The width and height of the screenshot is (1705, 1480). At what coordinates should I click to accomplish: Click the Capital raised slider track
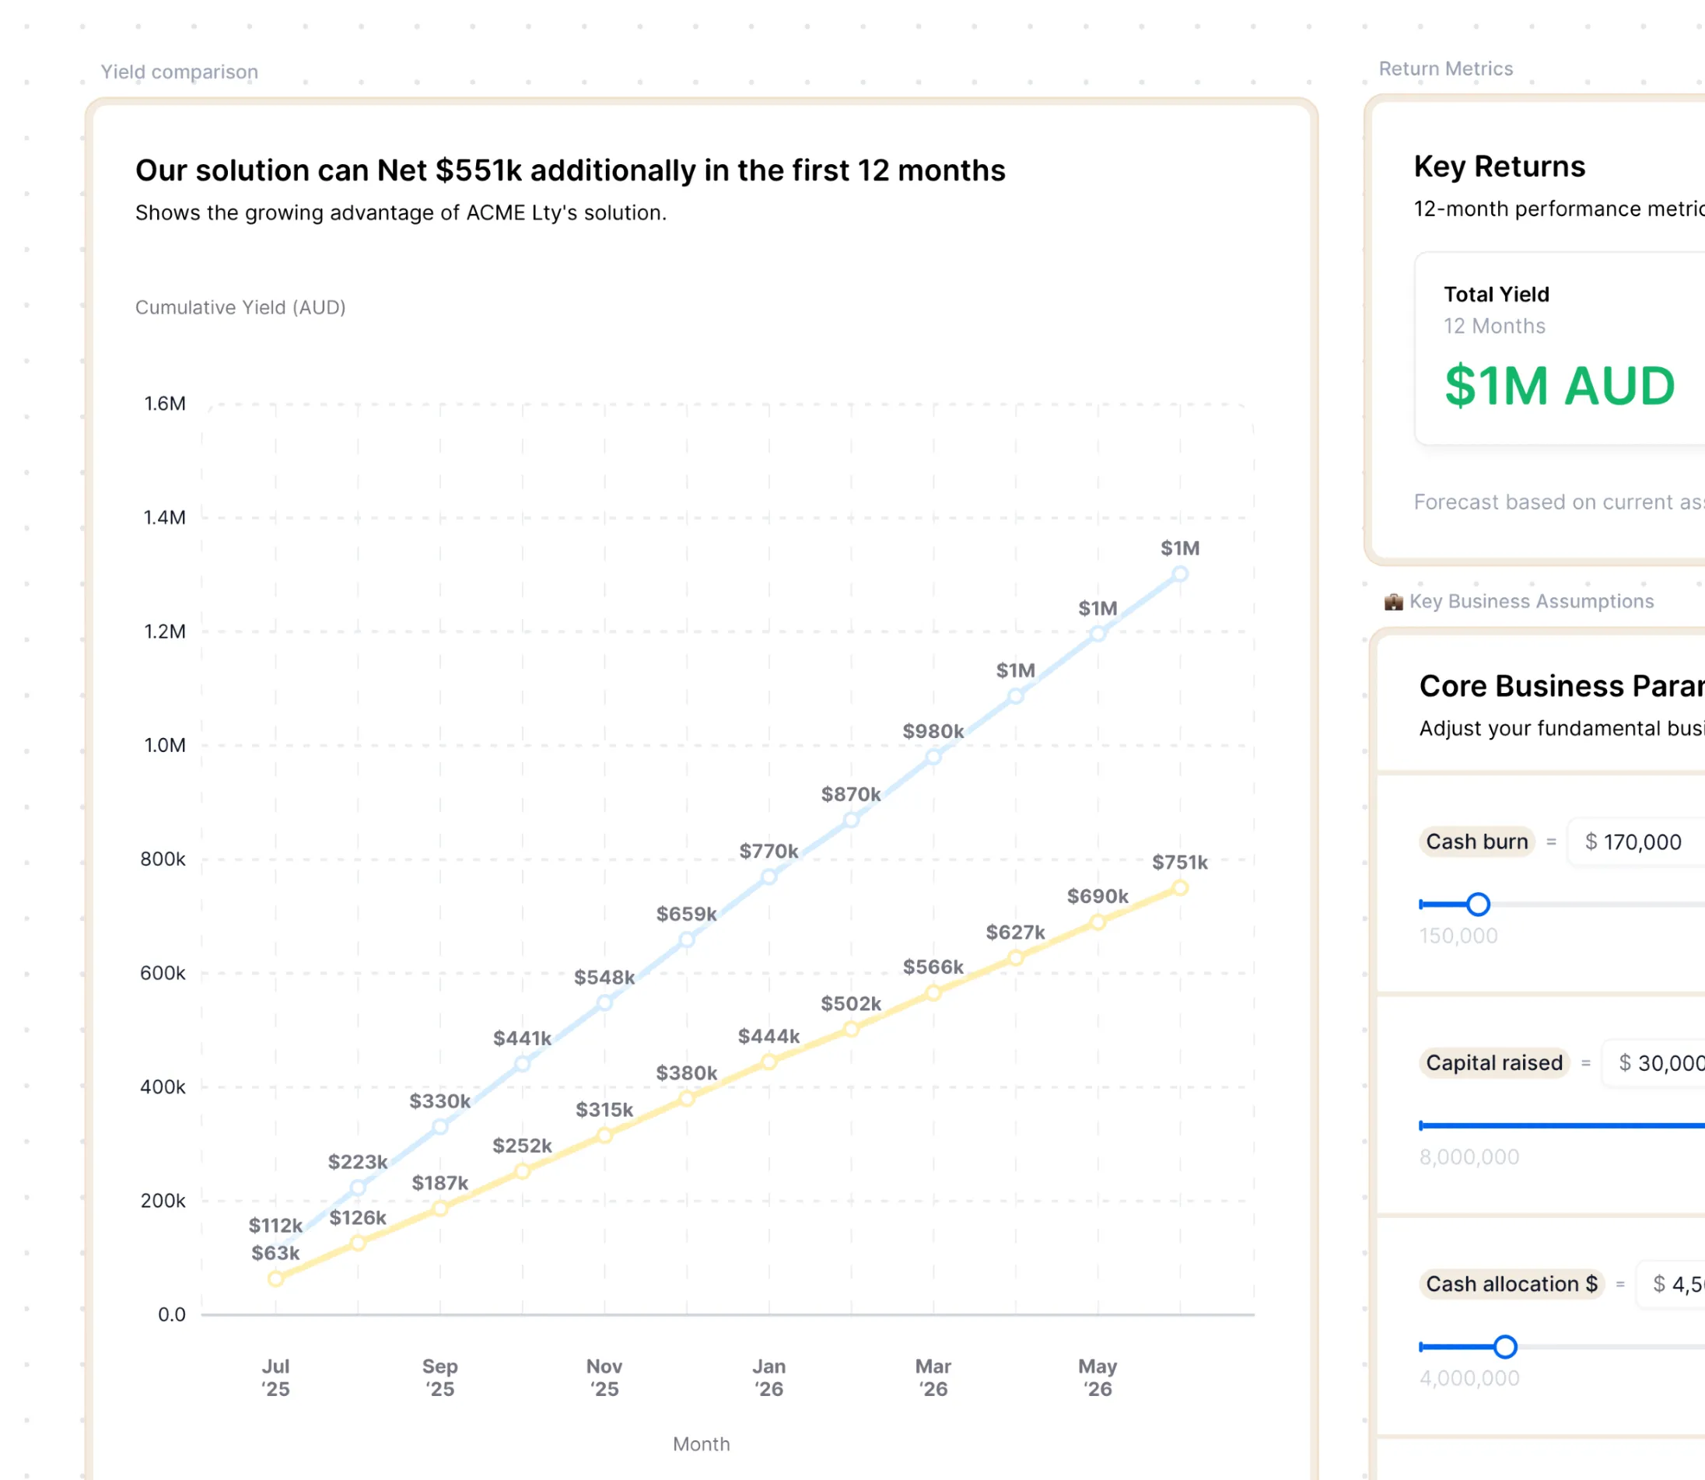click(1562, 1125)
